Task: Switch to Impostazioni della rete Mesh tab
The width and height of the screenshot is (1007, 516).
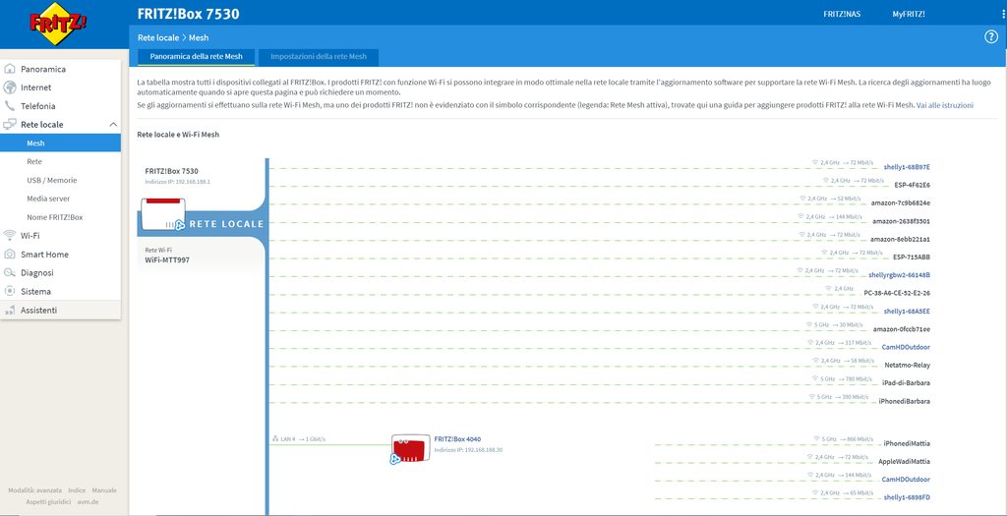Action: [319, 58]
